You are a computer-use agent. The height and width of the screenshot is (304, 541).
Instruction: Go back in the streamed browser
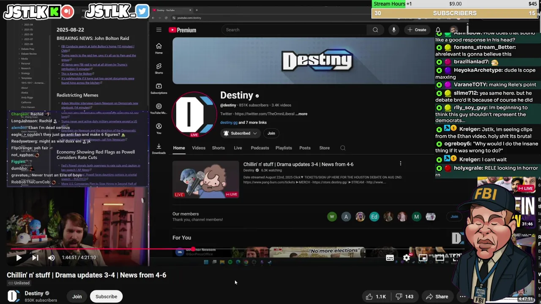[153, 18]
